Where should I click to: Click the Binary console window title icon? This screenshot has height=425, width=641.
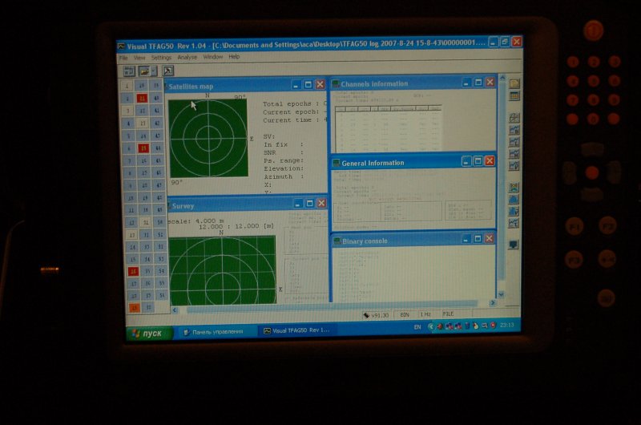[337, 241]
